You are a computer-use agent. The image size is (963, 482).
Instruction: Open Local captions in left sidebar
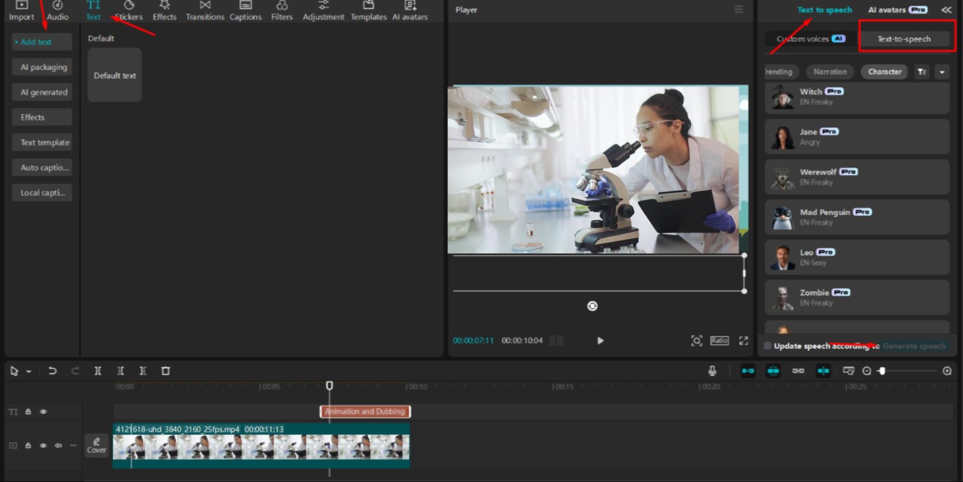42,192
